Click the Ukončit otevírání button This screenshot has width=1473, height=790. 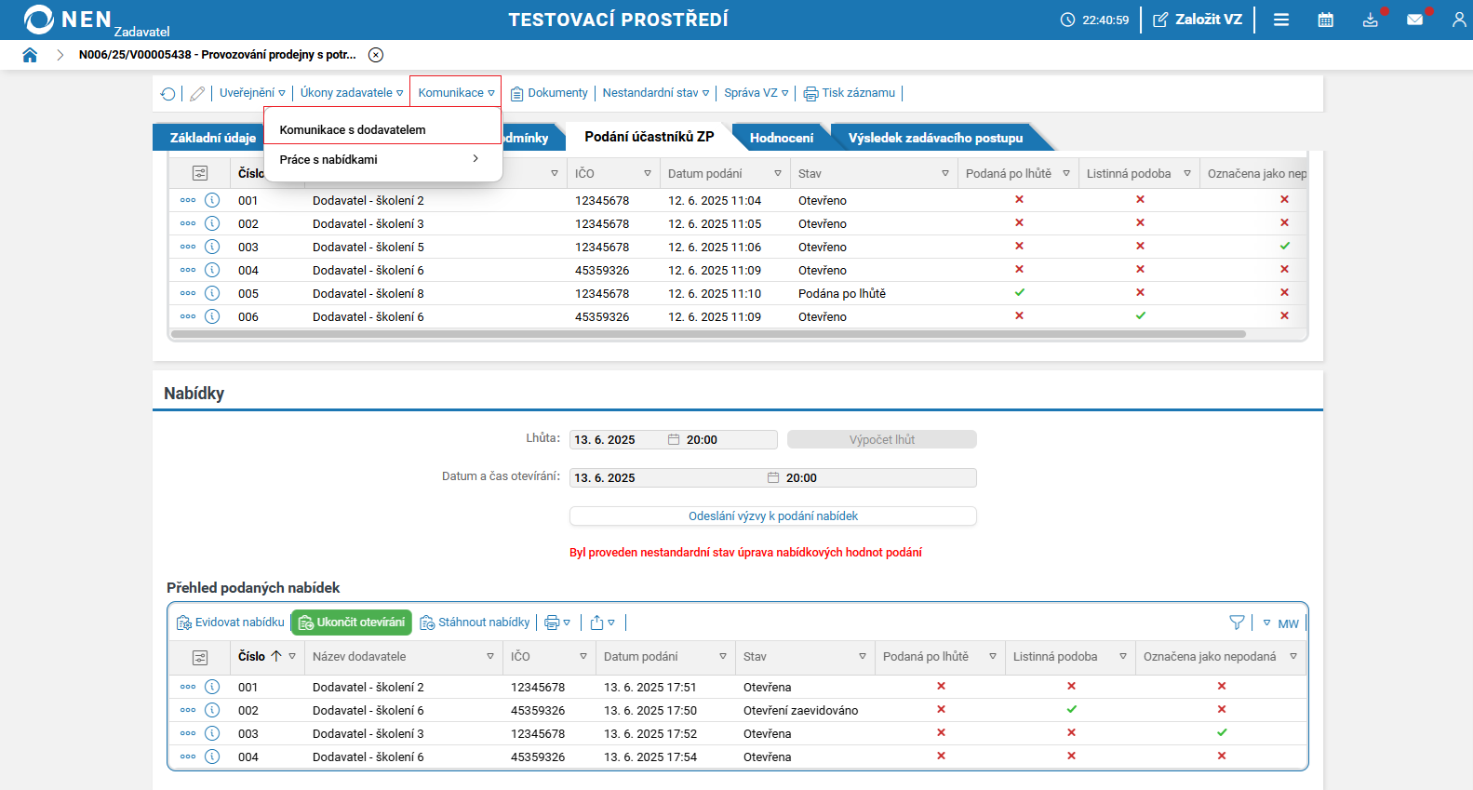352,623
